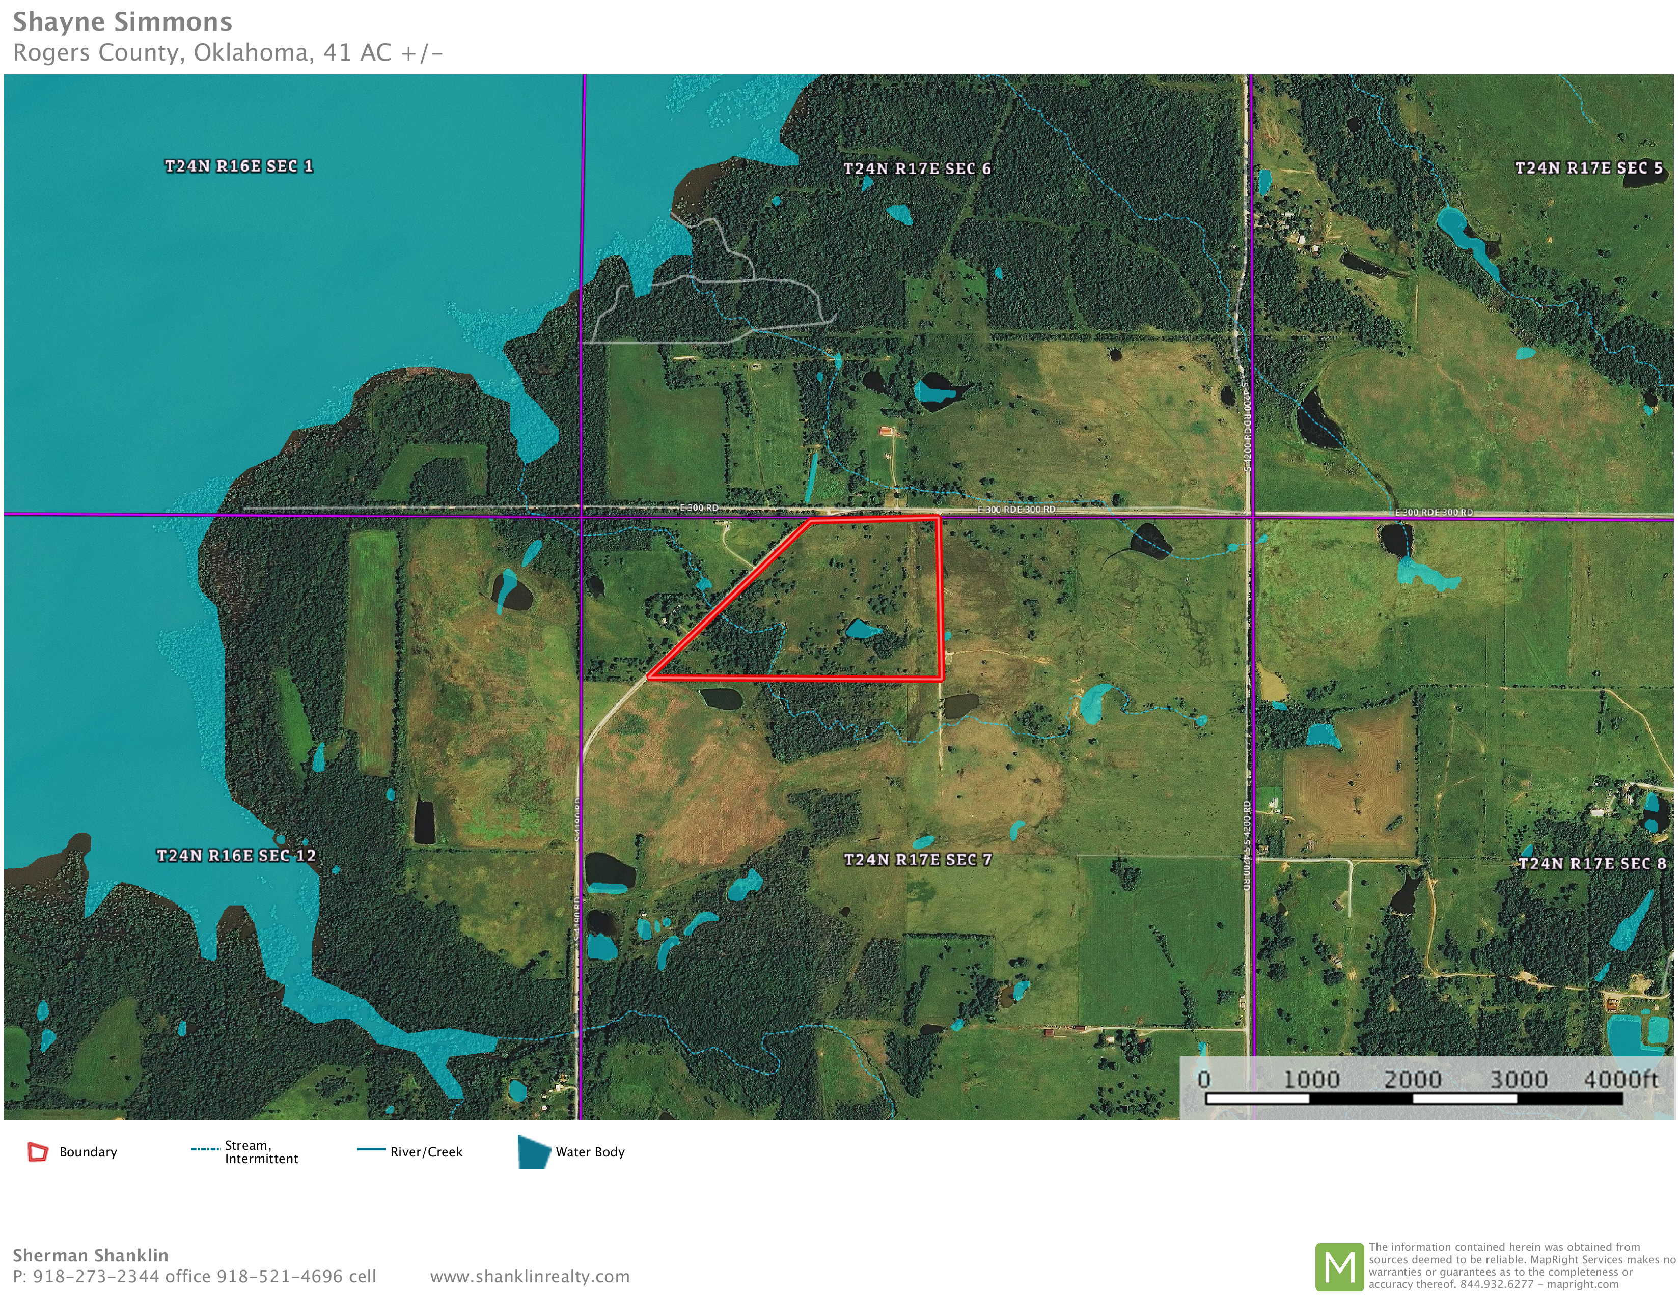Open the www.shanklinrealty.com website link
The image size is (1680, 1298).
pos(529,1277)
